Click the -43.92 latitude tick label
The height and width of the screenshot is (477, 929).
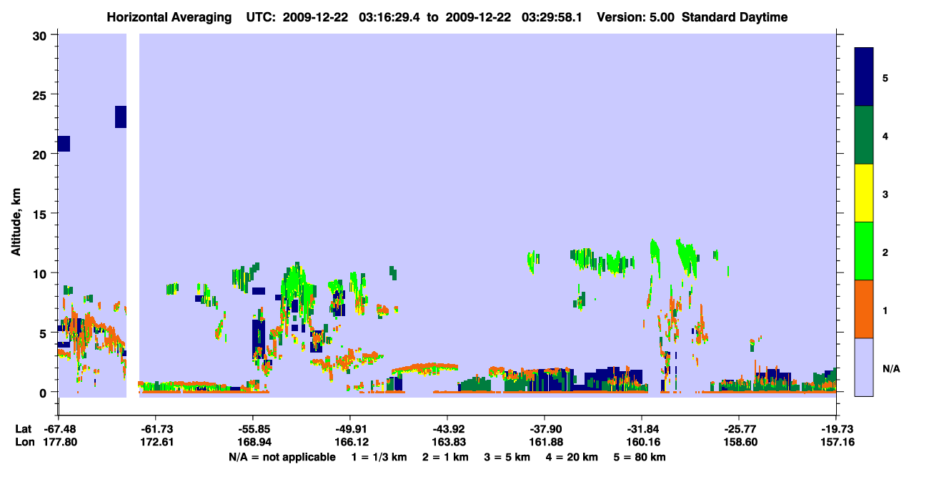click(447, 428)
